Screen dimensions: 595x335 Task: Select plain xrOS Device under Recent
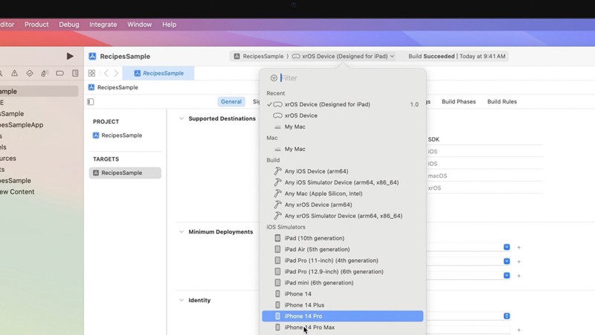click(343, 115)
